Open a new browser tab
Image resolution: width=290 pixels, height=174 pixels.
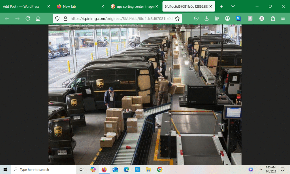pos(221,7)
